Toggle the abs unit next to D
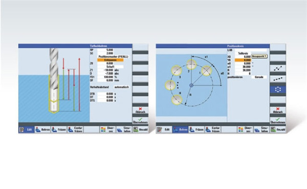The width and height of the screenshot is (307, 189). point(117,74)
